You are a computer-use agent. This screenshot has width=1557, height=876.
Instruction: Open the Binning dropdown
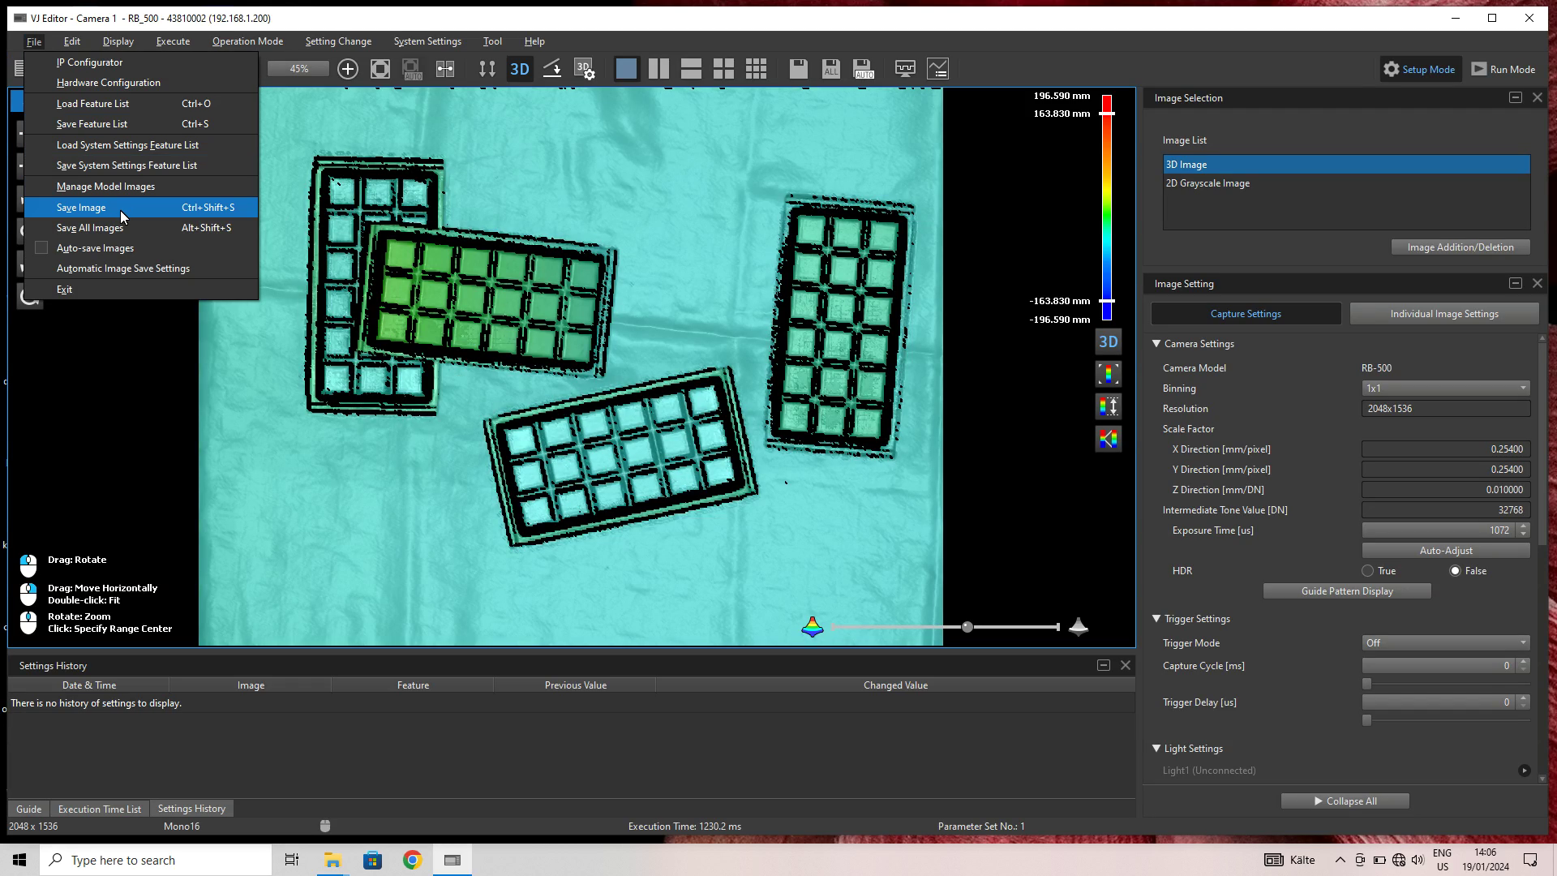tap(1445, 389)
